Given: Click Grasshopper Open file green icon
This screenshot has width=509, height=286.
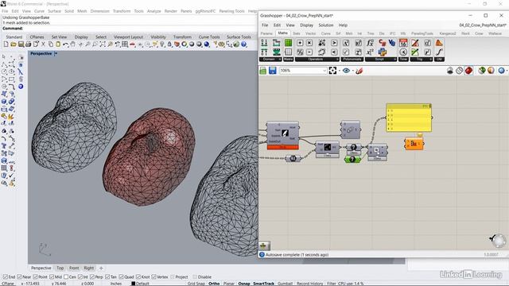Looking at the screenshot, I should pos(263,71).
